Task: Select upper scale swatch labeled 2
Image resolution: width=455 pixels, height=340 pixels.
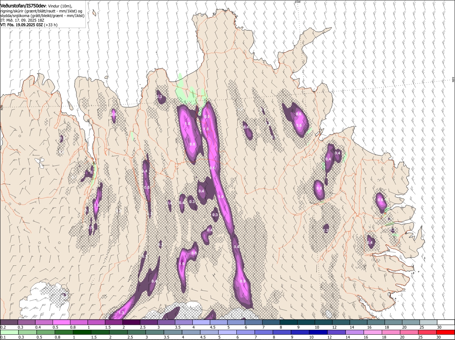Action: [131, 322]
